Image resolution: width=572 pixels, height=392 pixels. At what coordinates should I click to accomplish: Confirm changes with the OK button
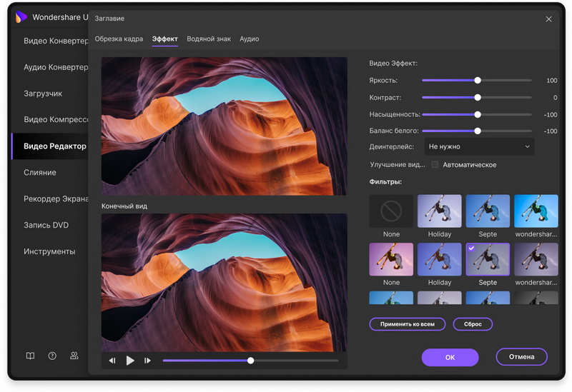coord(450,357)
